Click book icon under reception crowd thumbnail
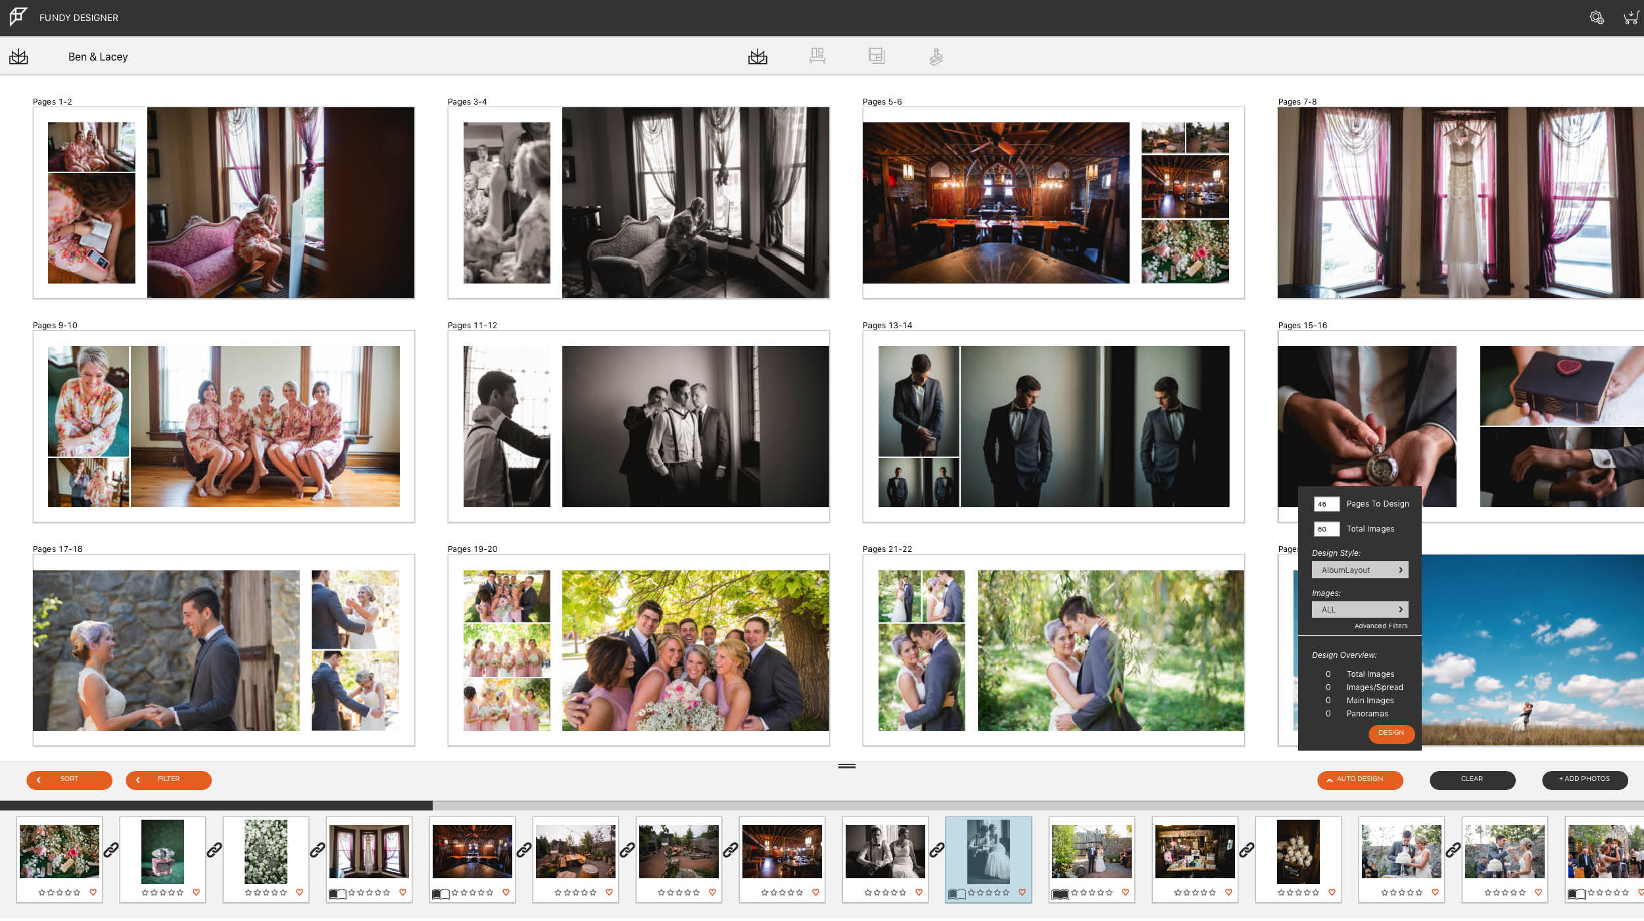The height and width of the screenshot is (921, 1644). 1576,893
